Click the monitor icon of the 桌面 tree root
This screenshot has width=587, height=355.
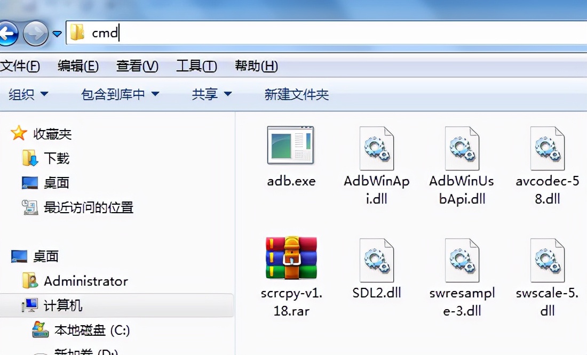pyautogui.click(x=19, y=256)
